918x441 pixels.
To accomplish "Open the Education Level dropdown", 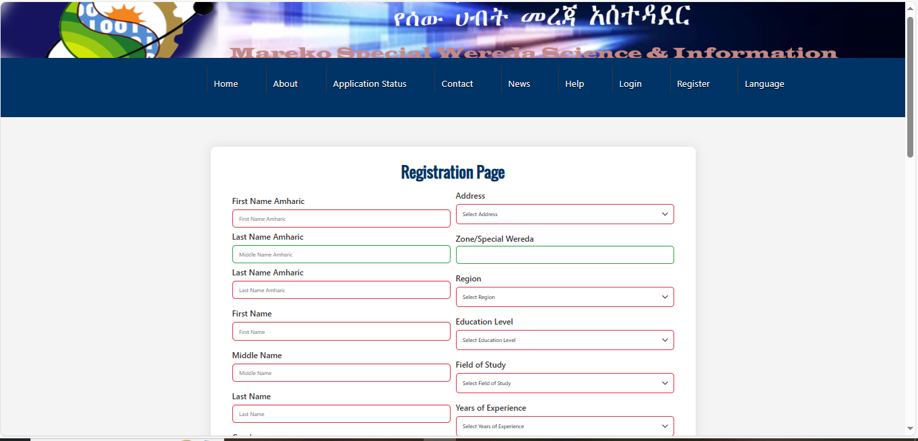I will tap(564, 340).
